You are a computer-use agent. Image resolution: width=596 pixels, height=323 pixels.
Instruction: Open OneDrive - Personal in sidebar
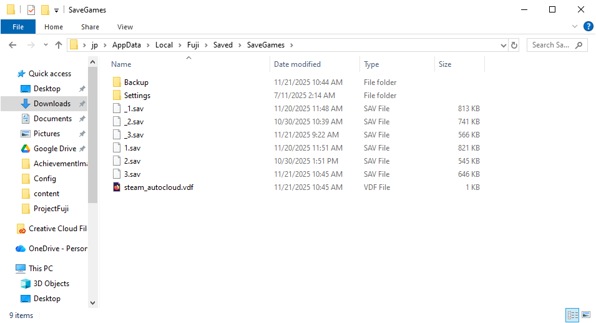point(57,249)
